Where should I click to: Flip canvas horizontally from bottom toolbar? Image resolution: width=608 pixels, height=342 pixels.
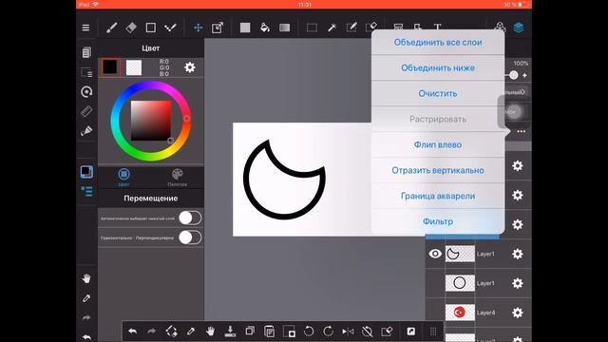tap(348, 332)
